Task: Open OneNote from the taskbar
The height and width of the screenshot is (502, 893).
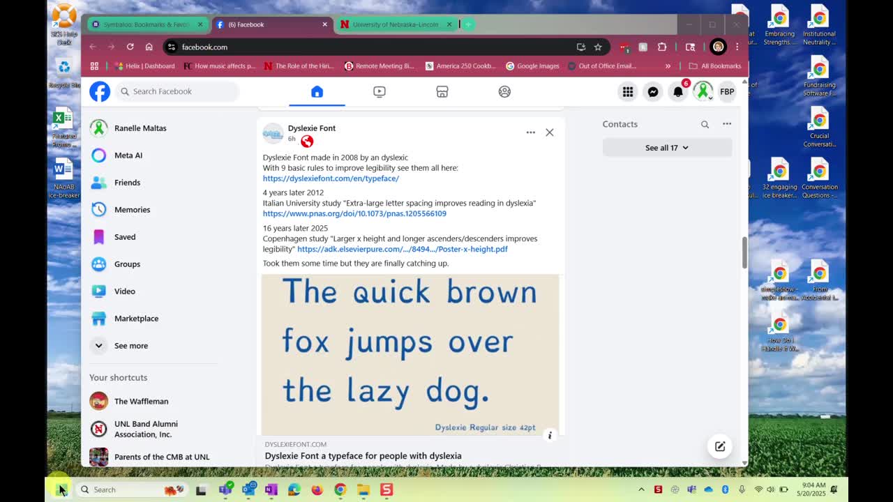Action: [x=271, y=489]
